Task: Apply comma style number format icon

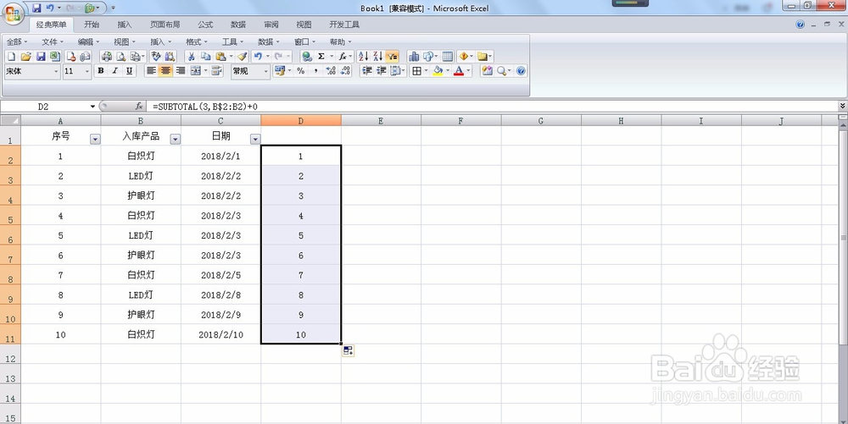Action: (315, 71)
